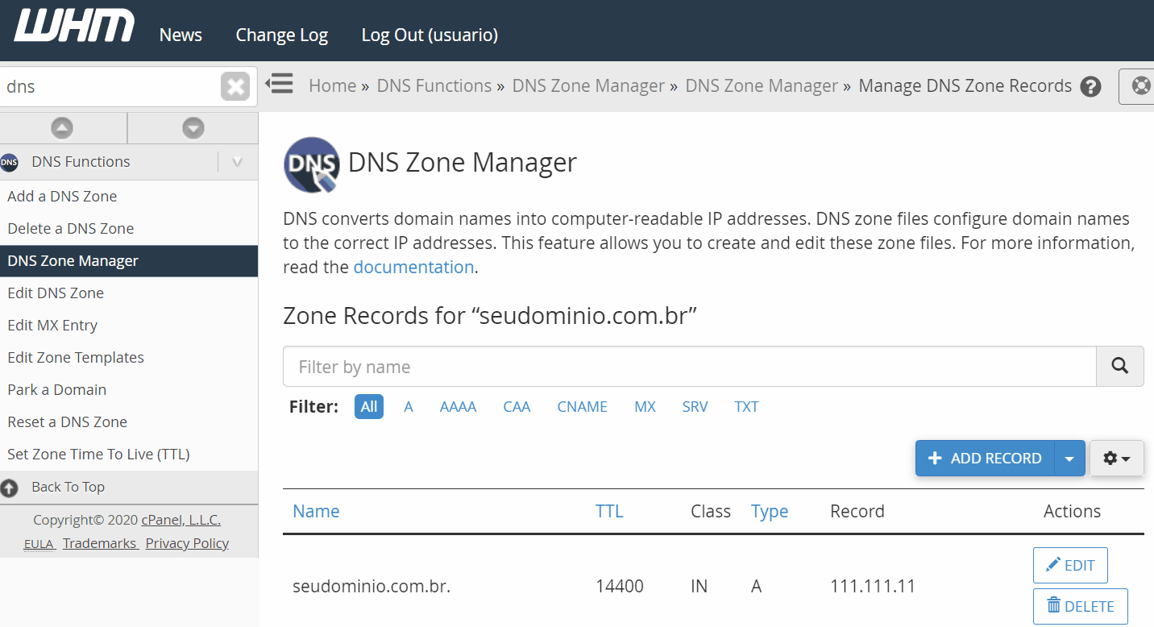Screen dimensions: 1154x627
Task: Click the WHM logo
Action: [x=74, y=27]
